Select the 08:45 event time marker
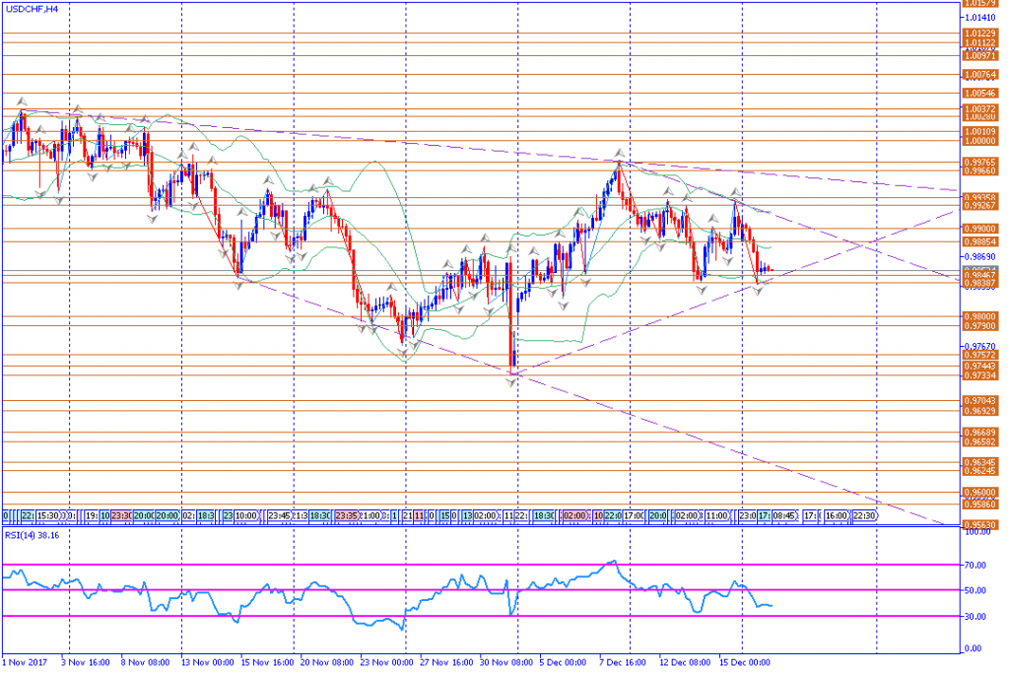Viewport: 1009px width, 673px height. click(x=785, y=515)
